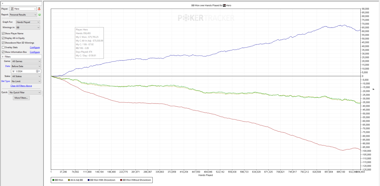This screenshot has height=186, width=380.
Task: Click the Filters section collapse icon
Action: pos(3,57)
